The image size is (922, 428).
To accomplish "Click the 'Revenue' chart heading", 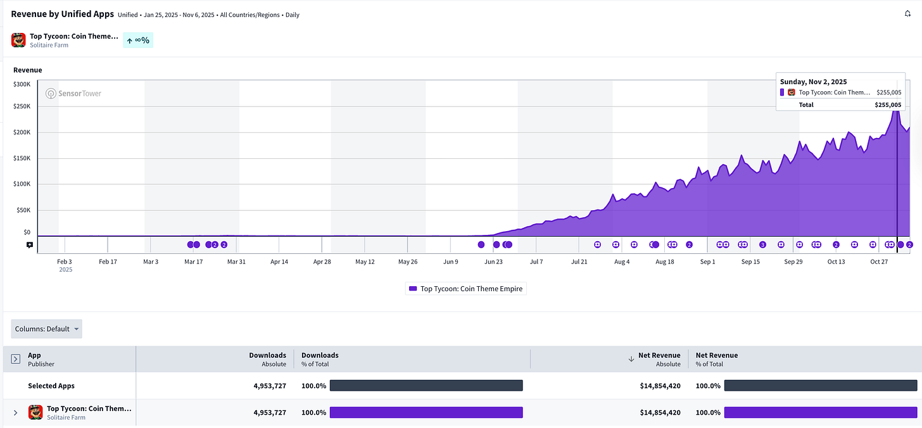I will click(28, 70).
